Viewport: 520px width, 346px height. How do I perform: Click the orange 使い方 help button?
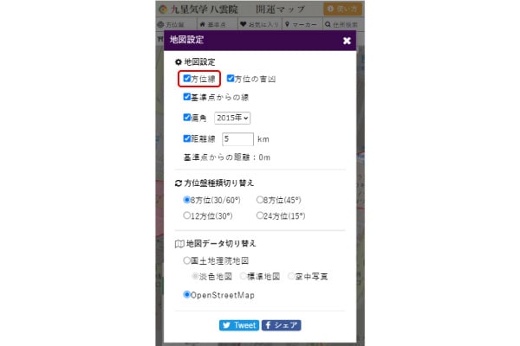click(342, 9)
